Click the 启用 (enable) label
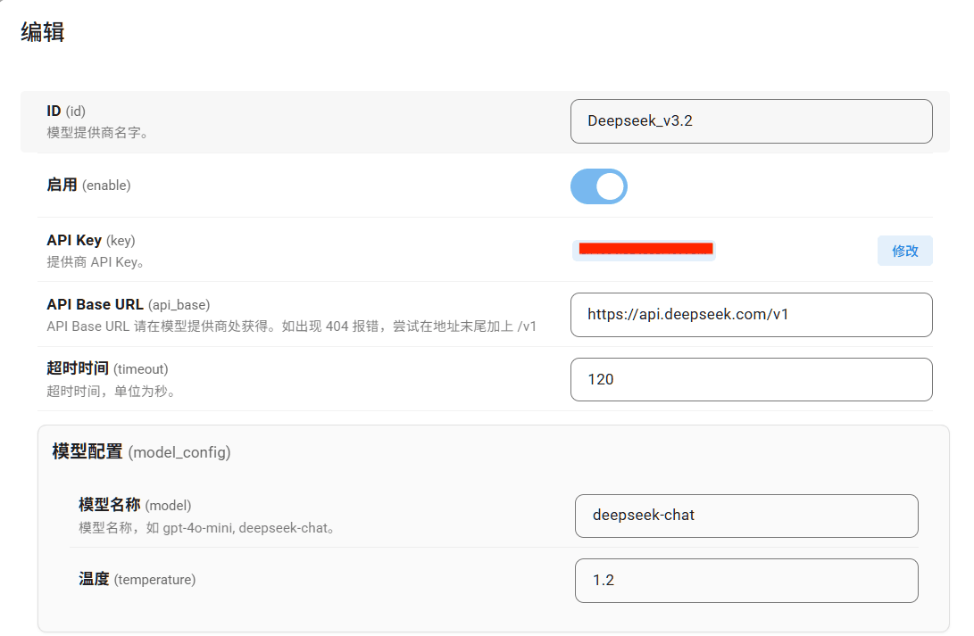The width and height of the screenshot is (974, 636). tap(88, 185)
